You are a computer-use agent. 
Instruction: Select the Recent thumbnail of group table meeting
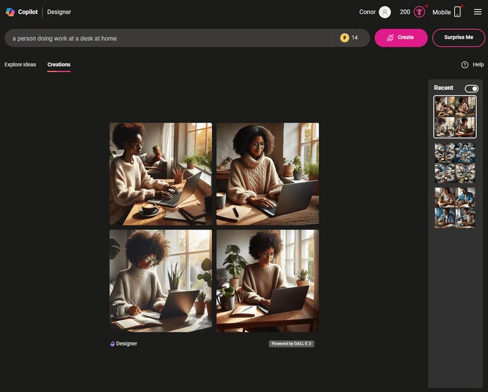[x=455, y=163]
